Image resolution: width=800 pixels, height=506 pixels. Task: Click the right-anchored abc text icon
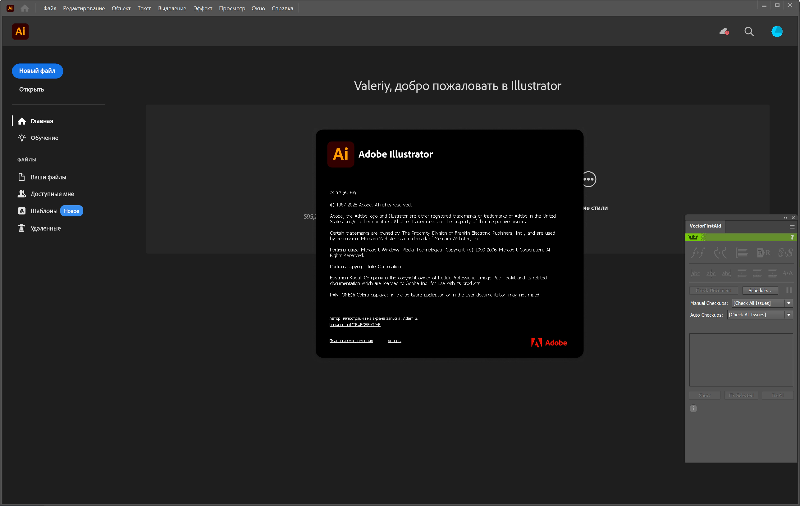(x=726, y=273)
